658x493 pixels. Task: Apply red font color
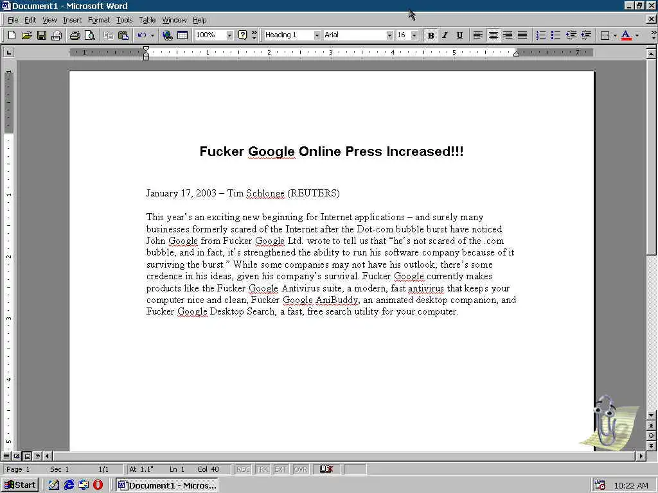[626, 35]
